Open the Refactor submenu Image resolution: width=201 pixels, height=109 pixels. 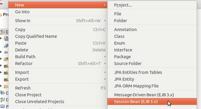pyautogui.click(x=58, y=64)
